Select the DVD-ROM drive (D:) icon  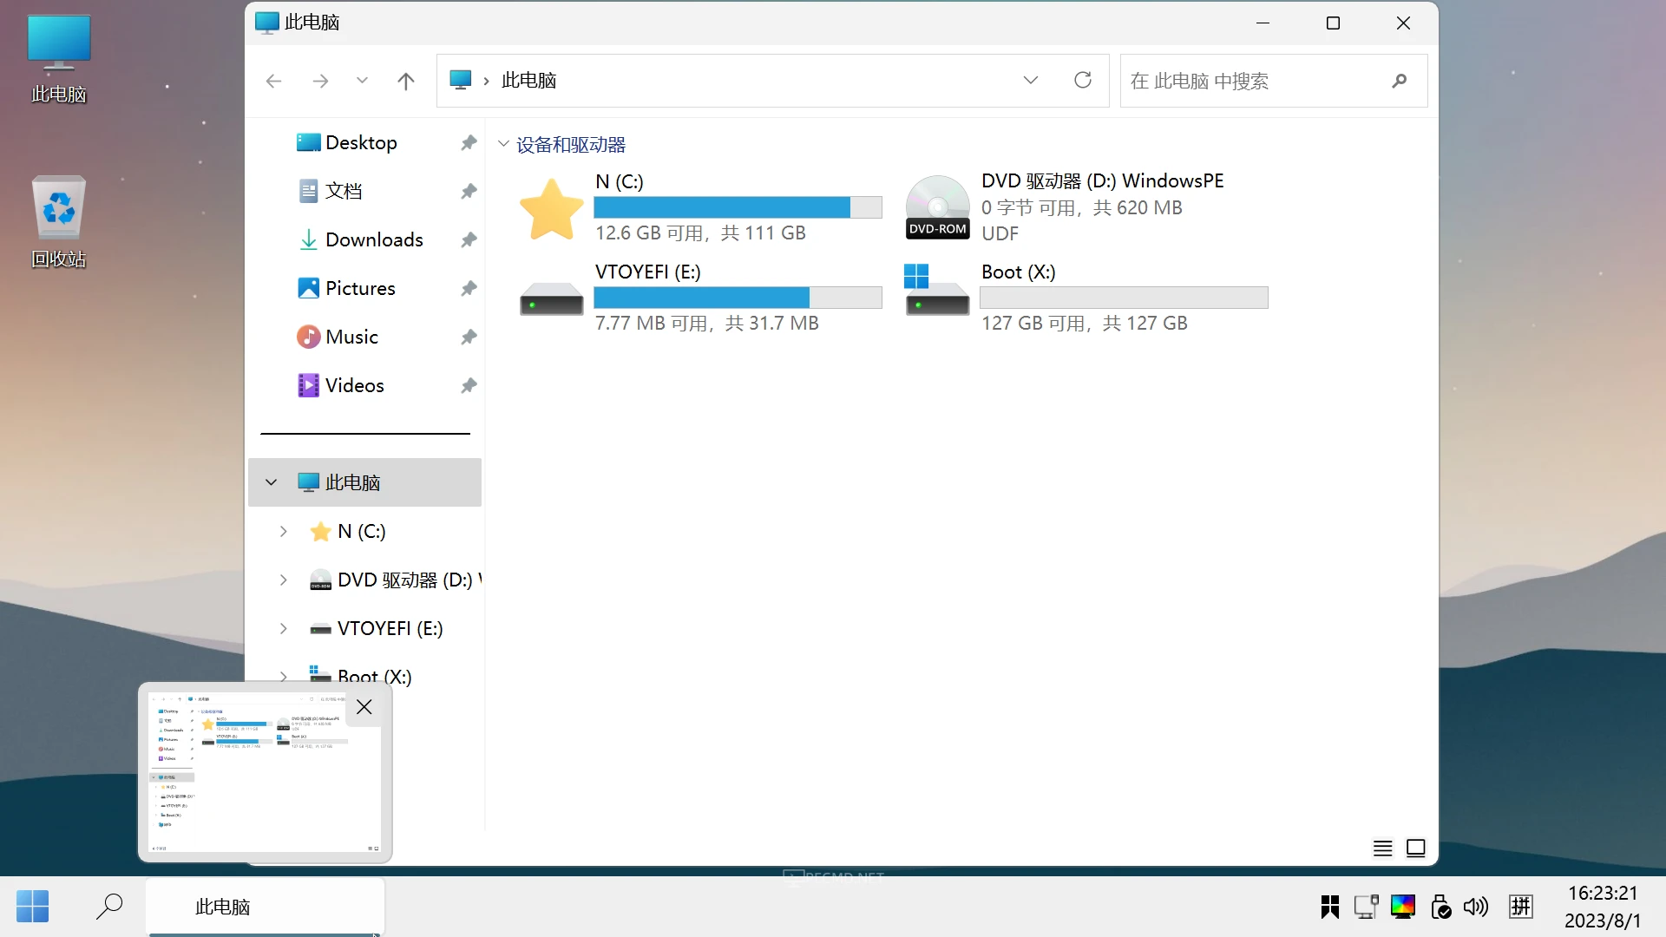coord(937,207)
